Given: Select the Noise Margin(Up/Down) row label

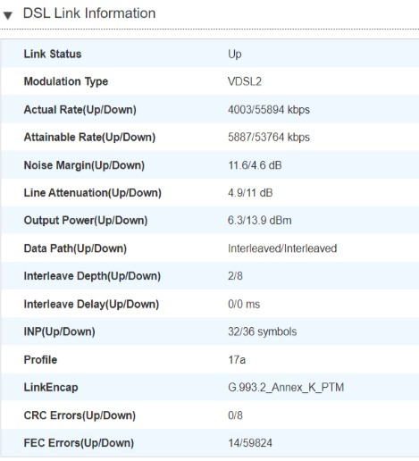Looking at the screenshot, I should [84, 165].
